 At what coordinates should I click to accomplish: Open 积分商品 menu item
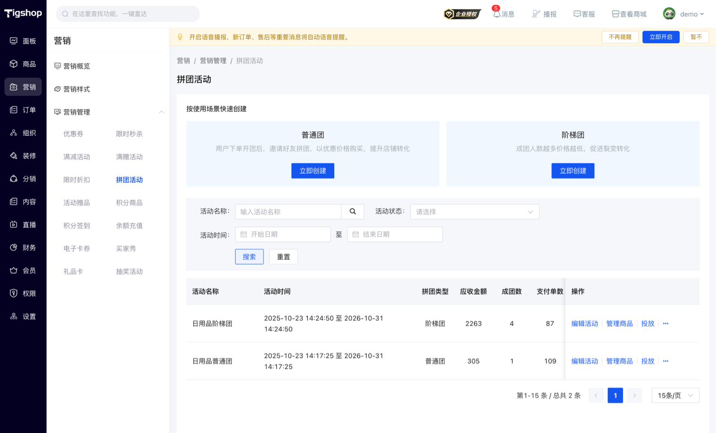tap(129, 203)
